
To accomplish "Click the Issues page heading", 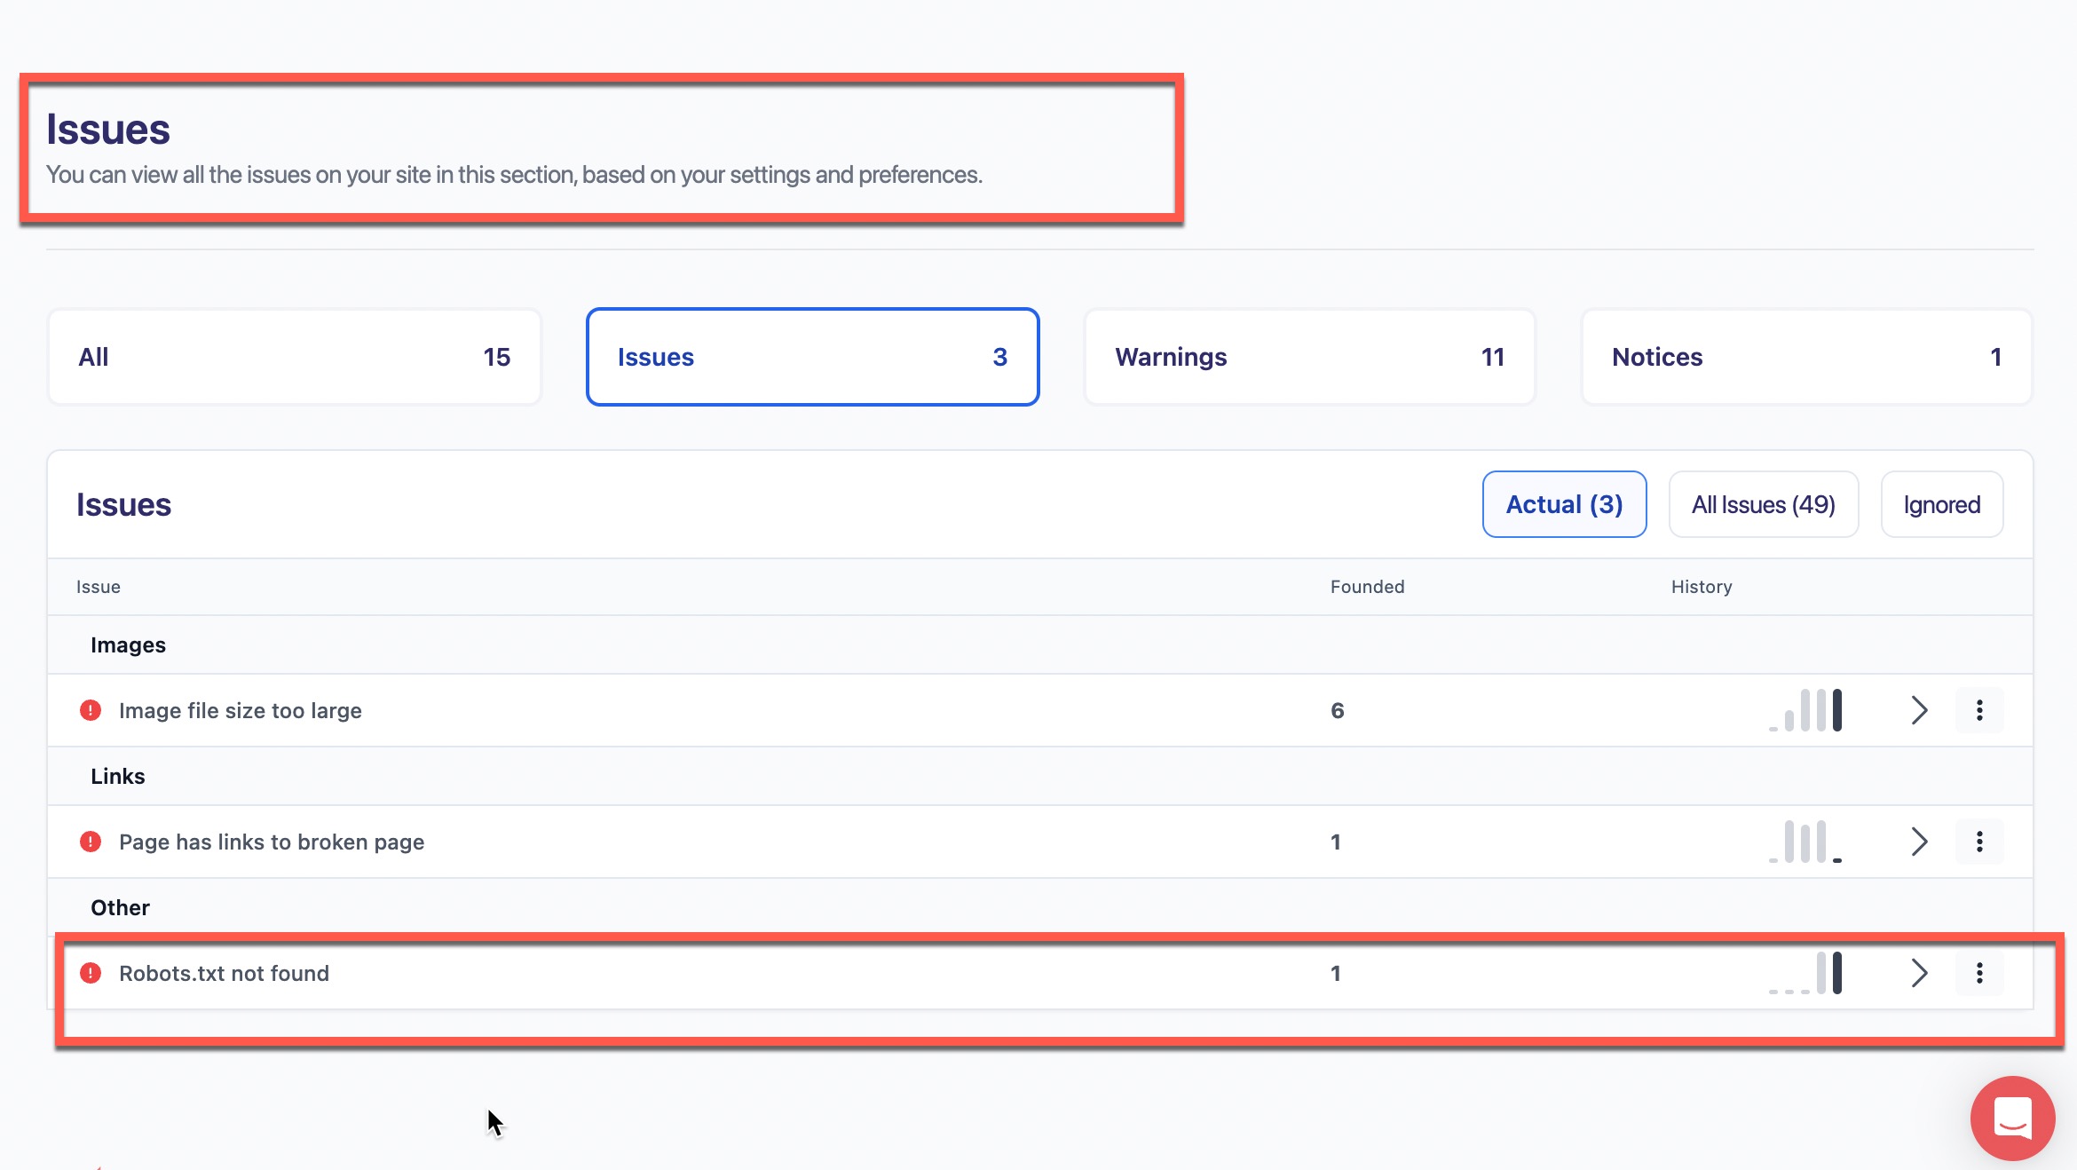I will [x=108, y=130].
